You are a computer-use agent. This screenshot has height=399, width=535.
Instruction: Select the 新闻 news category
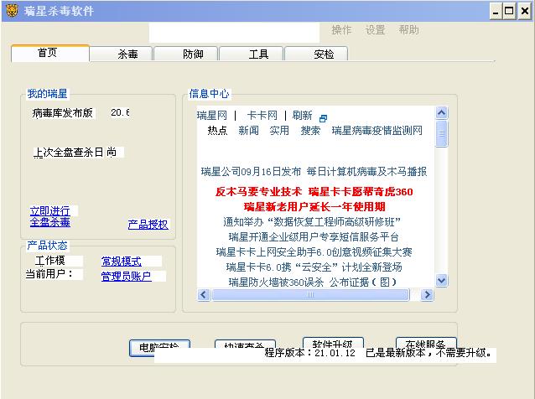pyautogui.click(x=248, y=130)
